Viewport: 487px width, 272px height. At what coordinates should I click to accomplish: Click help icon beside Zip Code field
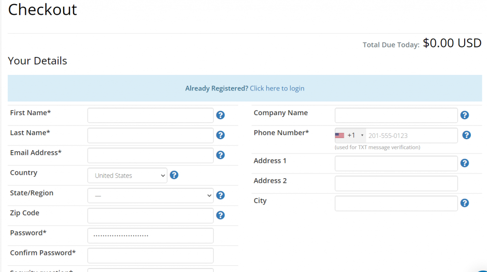coord(220,215)
